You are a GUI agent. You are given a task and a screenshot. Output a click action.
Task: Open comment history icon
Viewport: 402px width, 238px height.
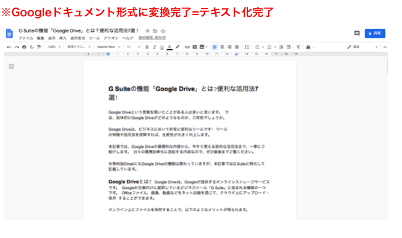pyautogui.click(x=357, y=34)
